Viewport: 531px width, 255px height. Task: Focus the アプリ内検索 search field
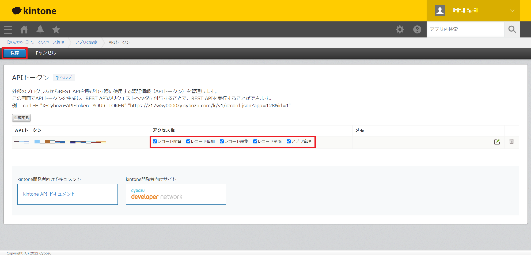[x=465, y=29]
